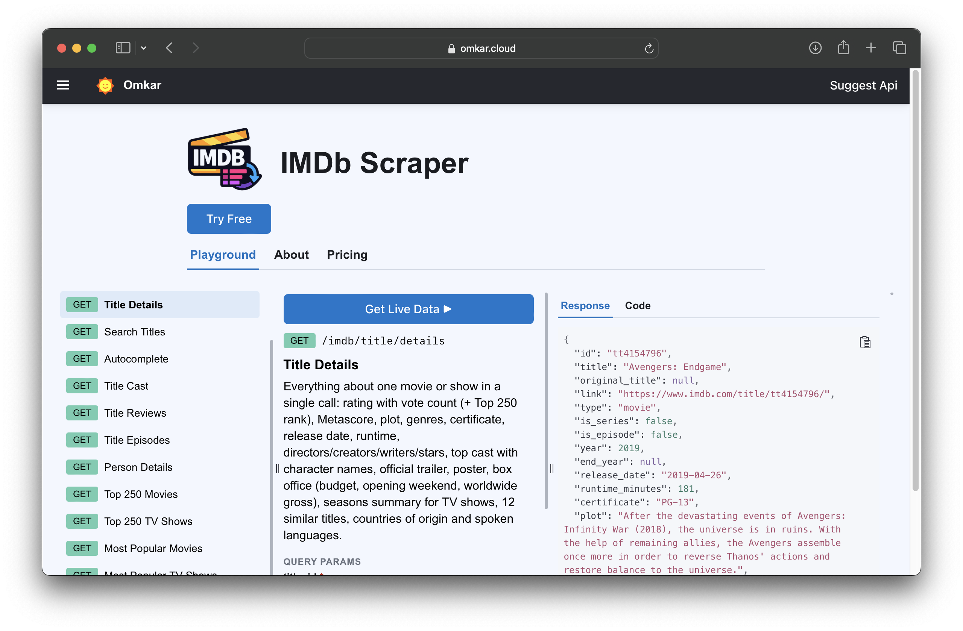Select the Top 250 Movies endpoint
This screenshot has width=963, height=631.
[x=160, y=494]
